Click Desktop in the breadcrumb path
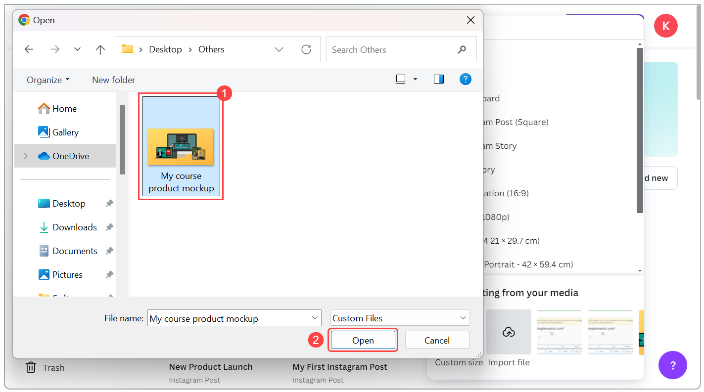The height and width of the screenshot is (392, 704). (x=165, y=49)
